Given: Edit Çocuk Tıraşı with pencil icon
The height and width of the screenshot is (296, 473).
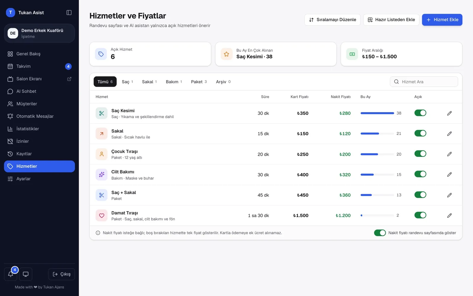Looking at the screenshot, I should click(x=449, y=154).
